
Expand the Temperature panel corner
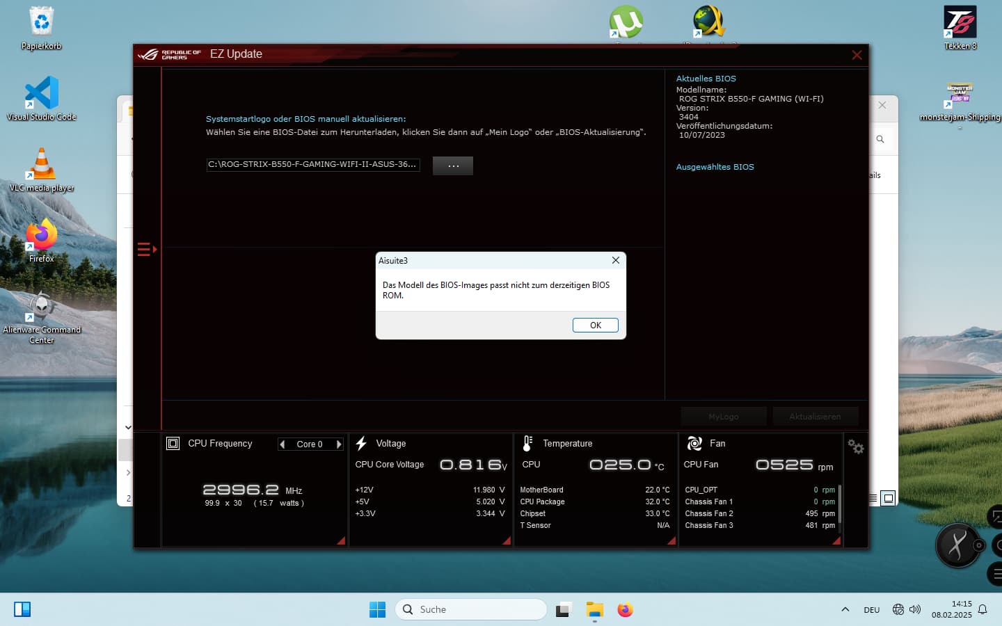click(x=671, y=540)
